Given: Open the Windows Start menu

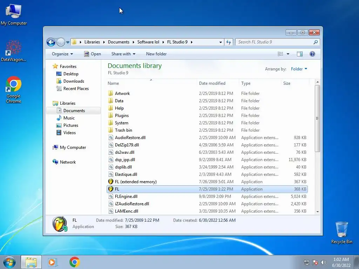Looking at the screenshot, I should 9,262.
